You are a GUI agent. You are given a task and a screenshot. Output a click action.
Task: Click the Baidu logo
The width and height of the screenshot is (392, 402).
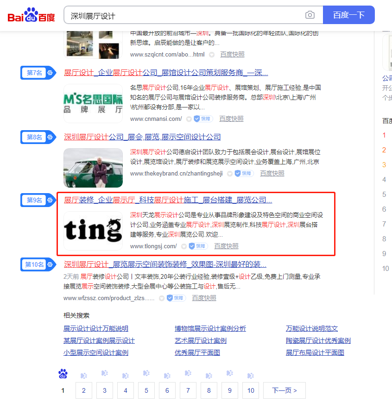(32, 15)
